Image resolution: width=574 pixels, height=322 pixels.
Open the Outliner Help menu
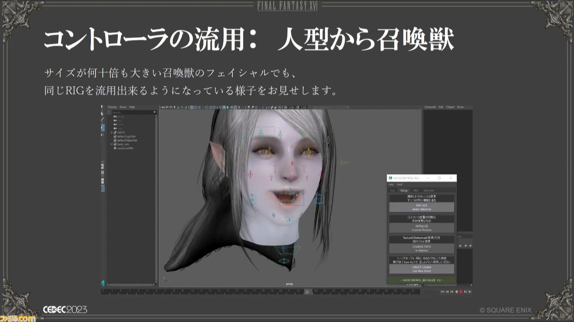click(x=132, y=107)
